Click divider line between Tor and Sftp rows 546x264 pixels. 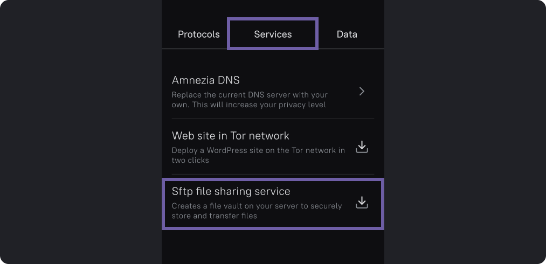[x=273, y=174]
